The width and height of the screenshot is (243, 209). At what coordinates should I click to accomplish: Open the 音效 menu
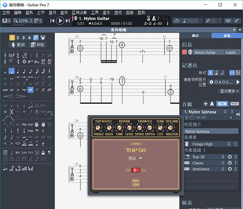click(64, 13)
